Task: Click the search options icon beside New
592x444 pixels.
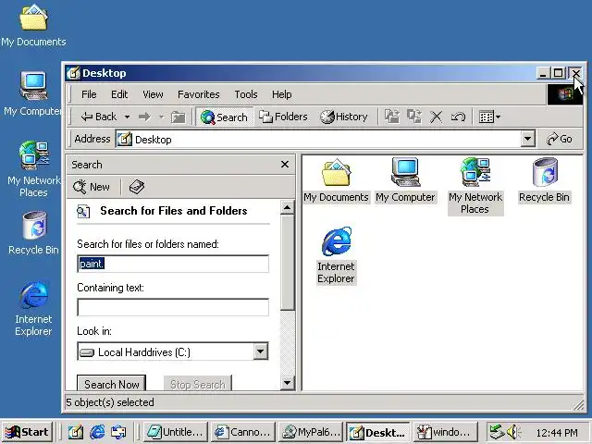Action: (x=136, y=187)
